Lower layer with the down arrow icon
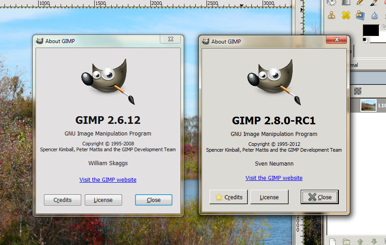This screenshot has height=245, width=386. click(374, 242)
